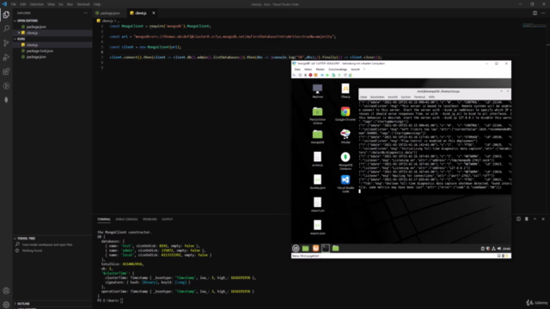Open Datei menu in Hyper-V window
The image size is (550, 309).
click(x=297, y=70)
